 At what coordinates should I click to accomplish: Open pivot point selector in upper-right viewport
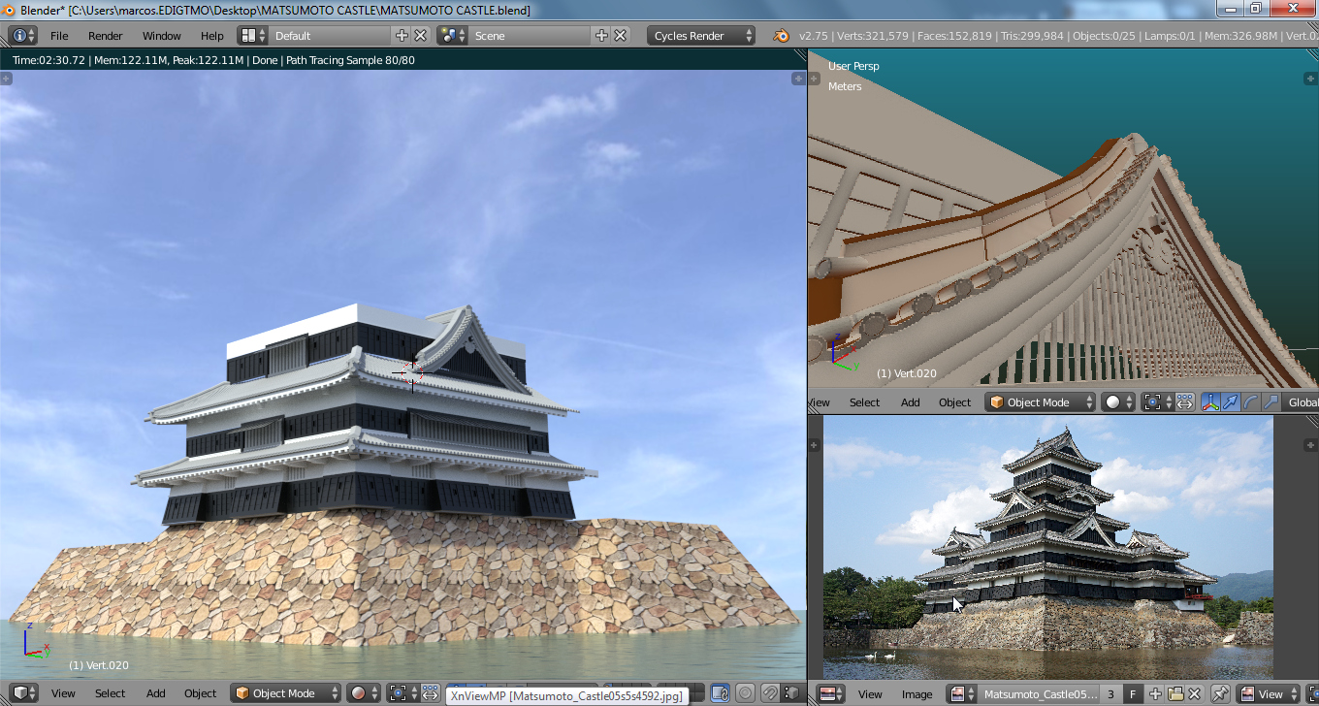pos(1156,402)
